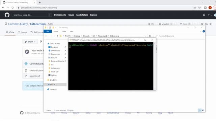Open a new browser tab
Screen dimensions: 216x121
(40, 2)
